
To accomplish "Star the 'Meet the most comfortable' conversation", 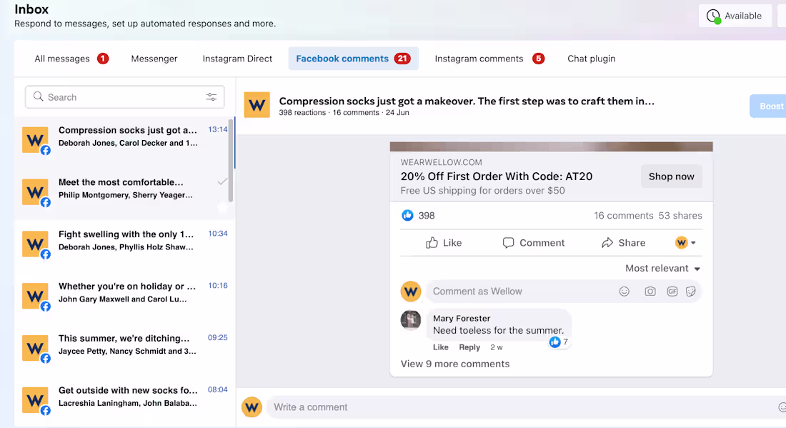I will coord(222,206).
